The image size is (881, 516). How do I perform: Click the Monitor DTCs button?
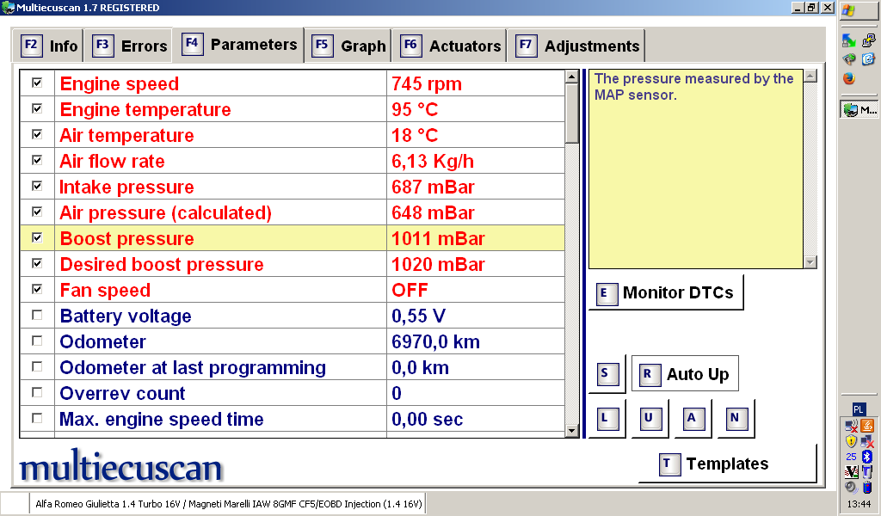point(666,292)
